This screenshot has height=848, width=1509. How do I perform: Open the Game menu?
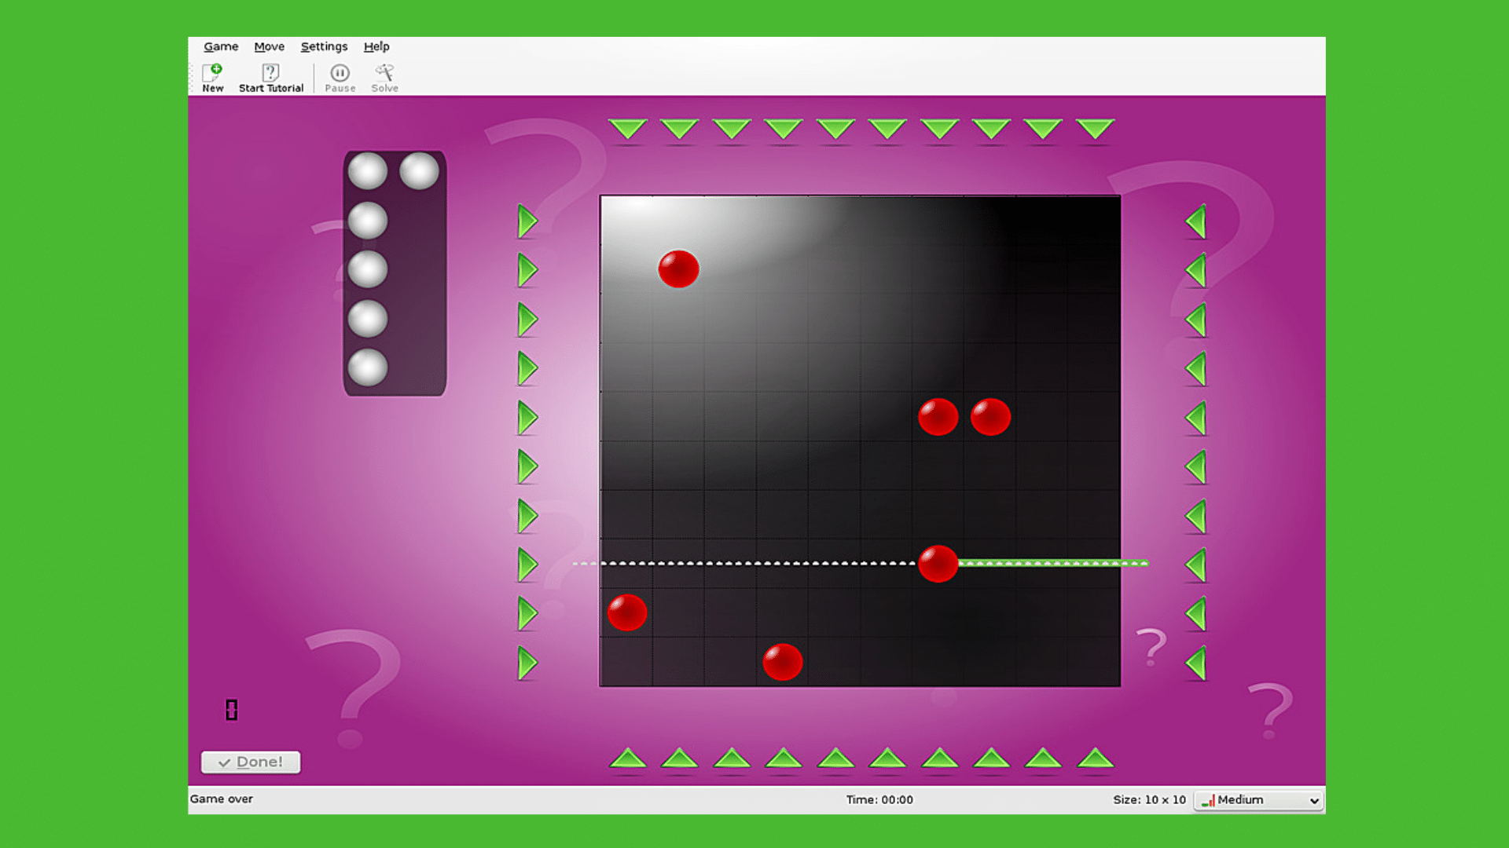221,46
